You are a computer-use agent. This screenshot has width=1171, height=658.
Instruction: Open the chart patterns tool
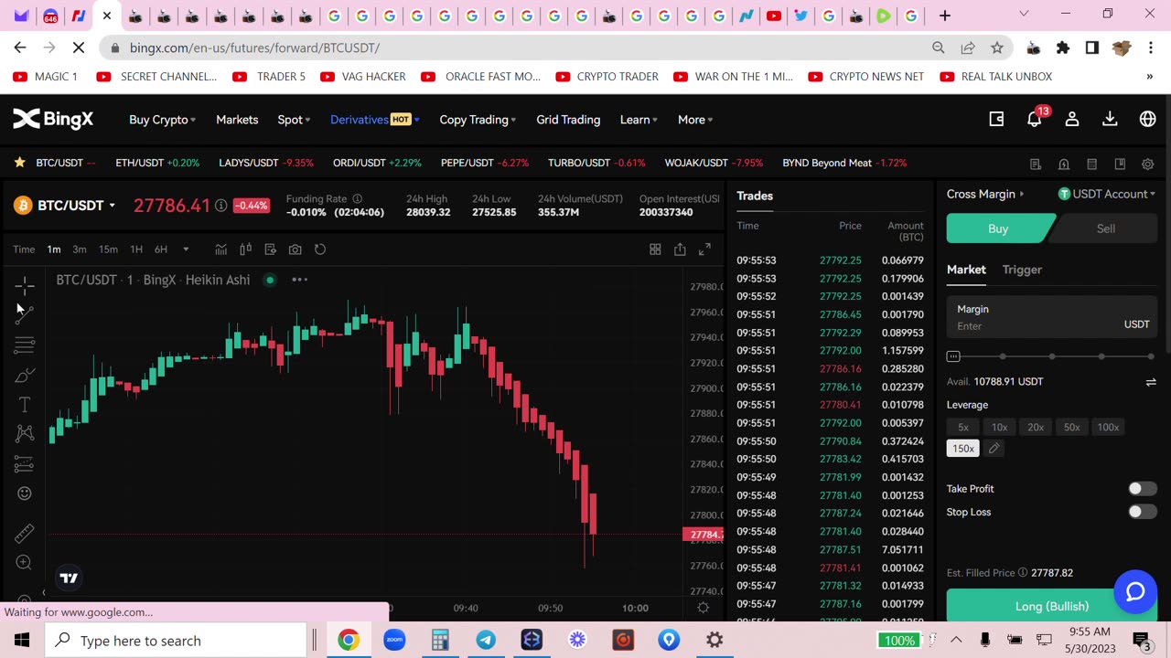(x=25, y=434)
